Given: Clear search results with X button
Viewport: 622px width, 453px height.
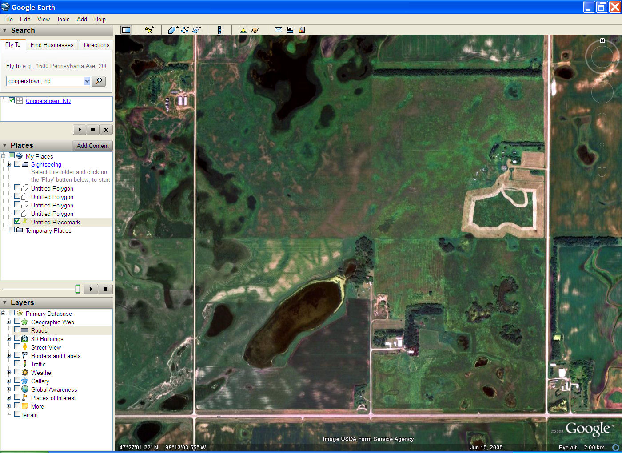Looking at the screenshot, I should (106, 130).
